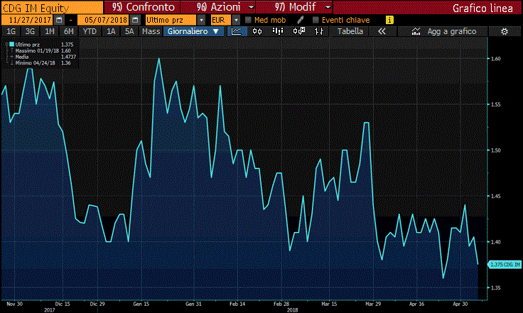523x313 pixels.
Task: Click the pencil annotation icon
Action: [x=301, y=20]
